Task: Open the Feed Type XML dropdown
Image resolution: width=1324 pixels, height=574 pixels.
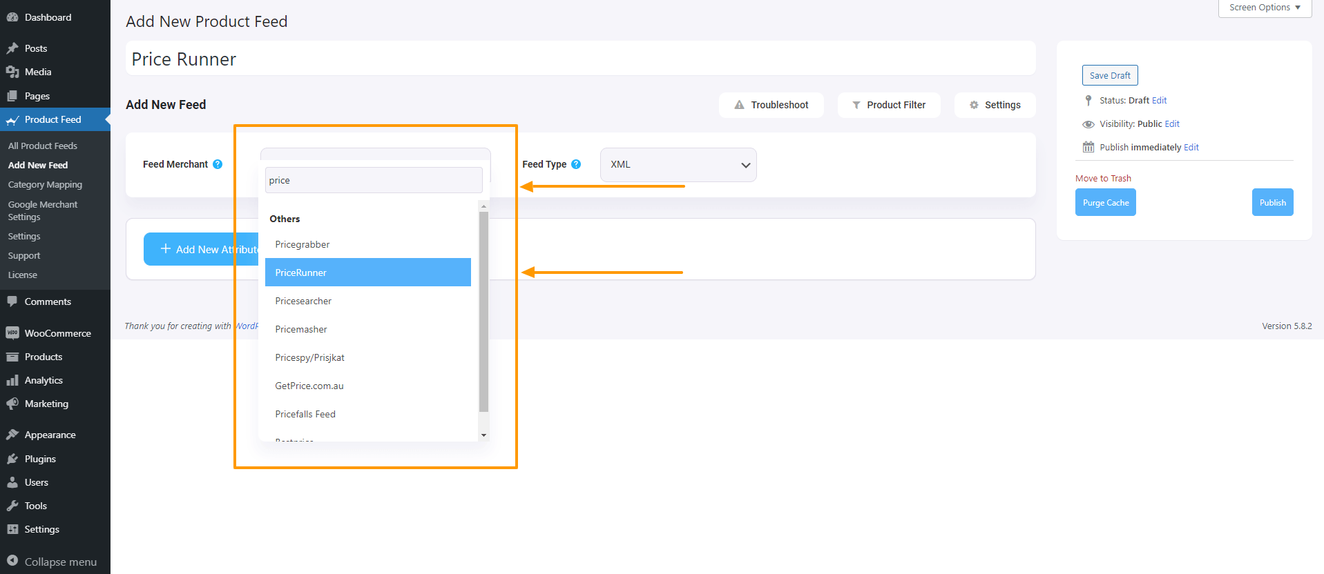Action: coord(678,165)
